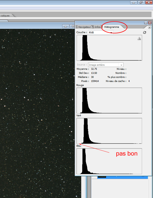Screen dimensions: 153x198
Task: Click the Vert channel label
Action: click(79, 115)
